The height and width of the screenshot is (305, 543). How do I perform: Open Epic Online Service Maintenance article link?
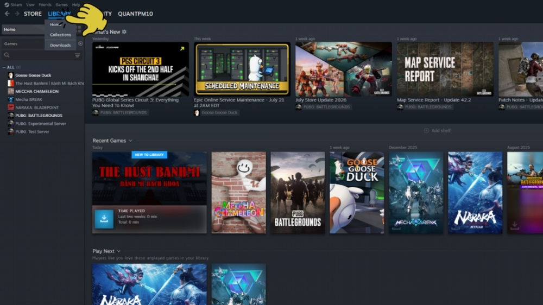coord(239,103)
